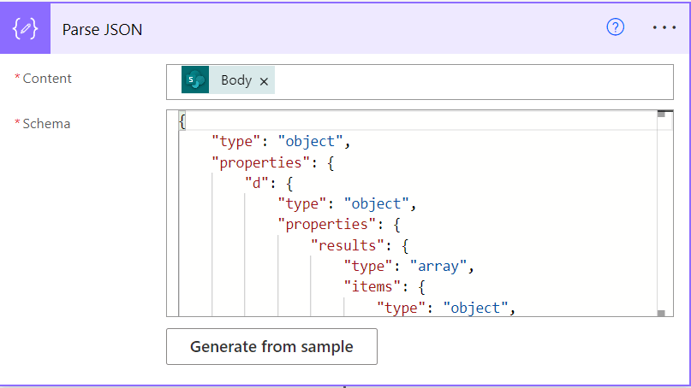Click the "results": { line in schema
Image resolution: width=691 pixels, height=388 pixels.
[x=360, y=245]
